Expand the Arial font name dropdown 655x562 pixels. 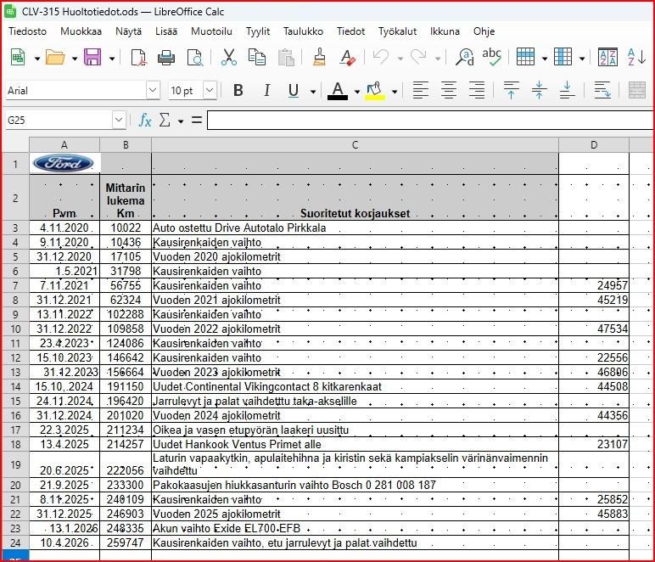(x=153, y=90)
